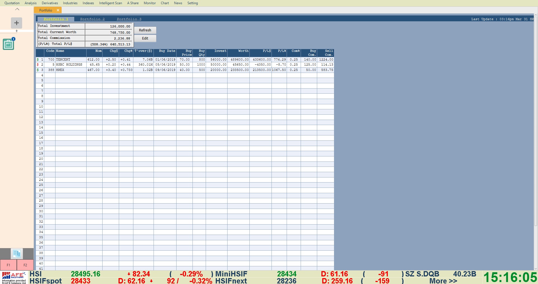The height and width of the screenshot is (284, 538).
Task: Close the Portfolio tab
Action: (x=58, y=10)
